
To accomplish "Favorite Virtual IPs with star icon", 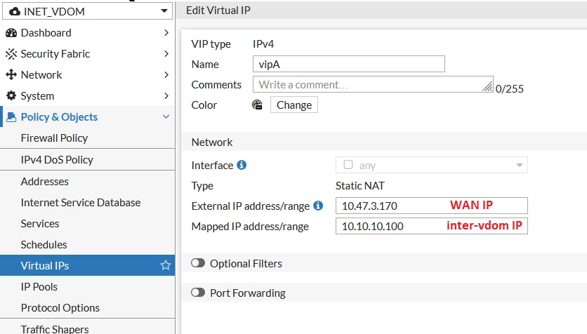I will (166, 265).
